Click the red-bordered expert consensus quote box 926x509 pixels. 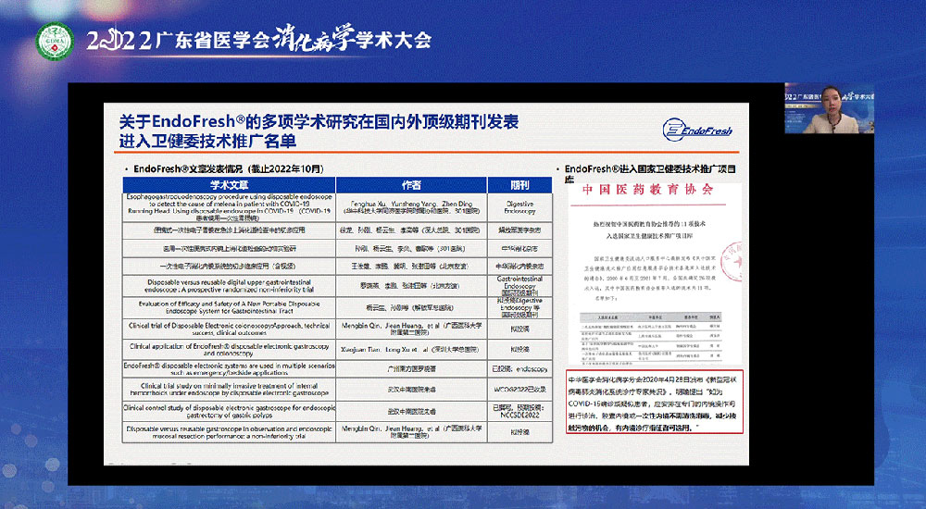coord(654,402)
